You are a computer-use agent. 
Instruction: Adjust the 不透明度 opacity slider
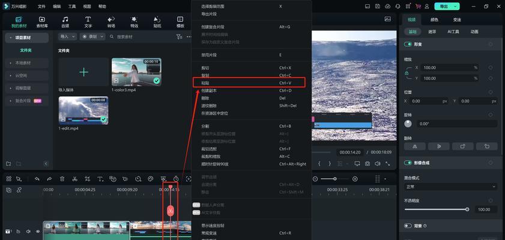pyautogui.click(x=437, y=209)
